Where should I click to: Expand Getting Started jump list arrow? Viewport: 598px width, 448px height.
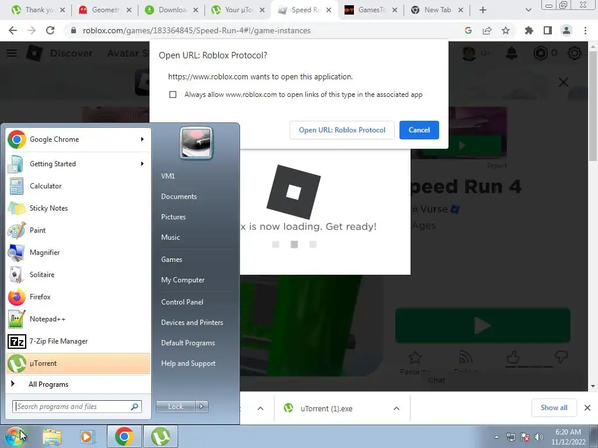pyautogui.click(x=142, y=164)
